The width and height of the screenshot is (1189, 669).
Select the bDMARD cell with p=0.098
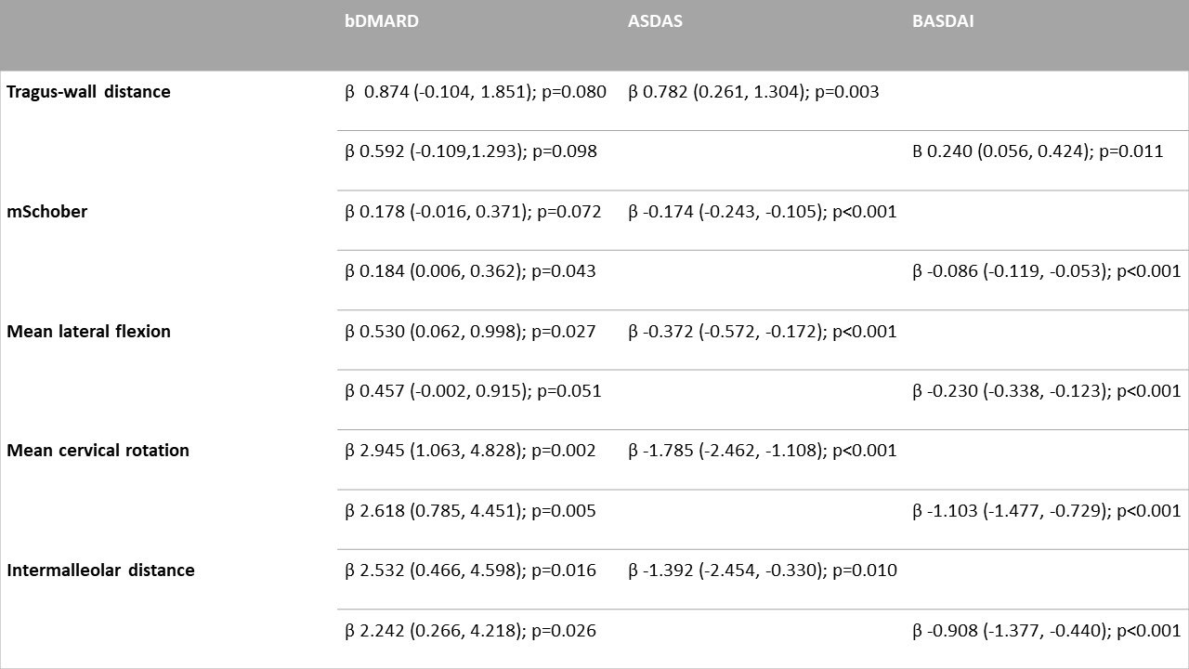coord(470,151)
